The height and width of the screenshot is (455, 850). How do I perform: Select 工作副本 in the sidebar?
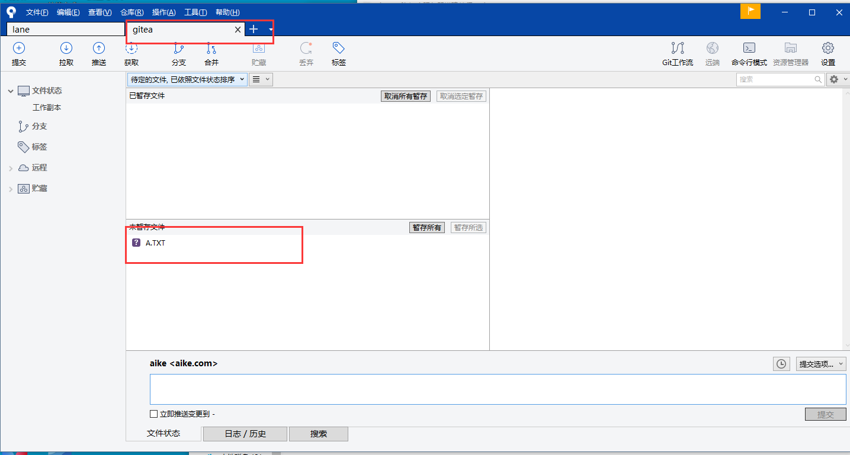pyautogui.click(x=47, y=108)
